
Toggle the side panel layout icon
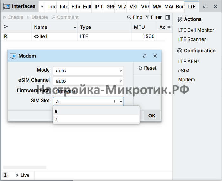point(168,17)
